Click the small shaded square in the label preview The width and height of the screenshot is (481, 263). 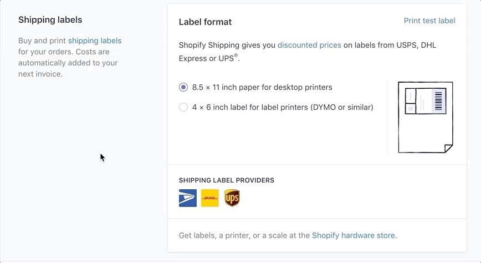(x=411, y=109)
